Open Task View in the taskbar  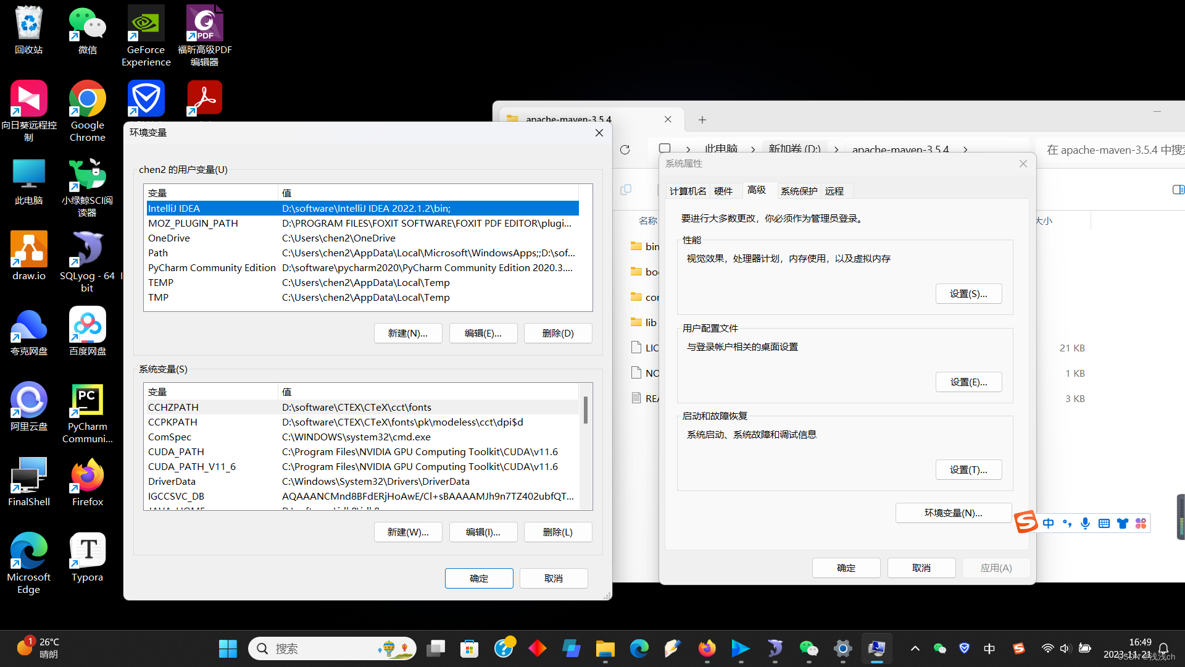(x=436, y=648)
